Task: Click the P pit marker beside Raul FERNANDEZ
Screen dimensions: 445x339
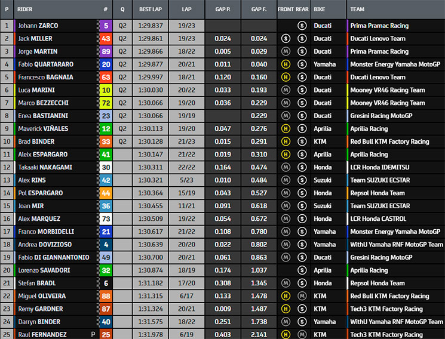Action: pyautogui.click(x=93, y=334)
